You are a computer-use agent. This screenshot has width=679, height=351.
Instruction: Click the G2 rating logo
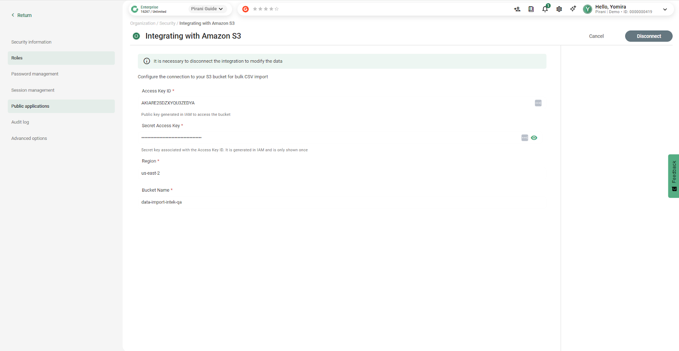[x=245, y=9]
